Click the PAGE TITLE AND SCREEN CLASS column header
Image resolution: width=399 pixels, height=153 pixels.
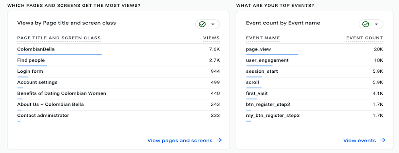pos(59,38)
